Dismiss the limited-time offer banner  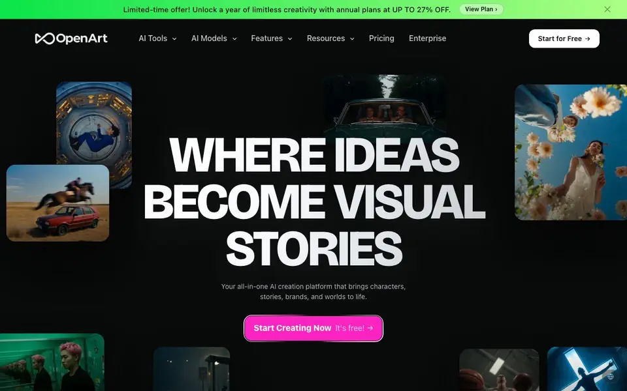click(607, 9)
